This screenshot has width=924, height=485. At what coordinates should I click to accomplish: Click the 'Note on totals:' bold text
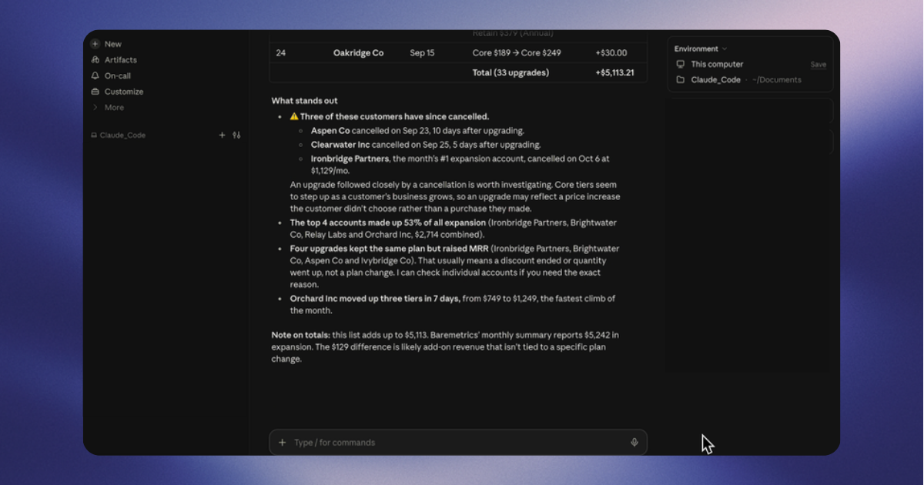pos(300,335)
